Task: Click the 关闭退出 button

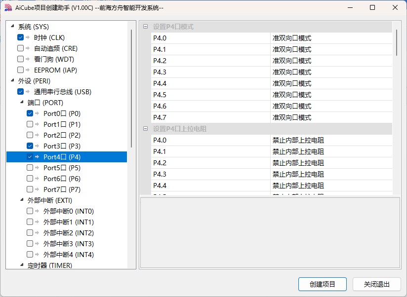Action: tap(377, 284)
